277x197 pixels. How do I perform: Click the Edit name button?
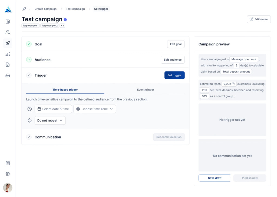coord(259,19)
